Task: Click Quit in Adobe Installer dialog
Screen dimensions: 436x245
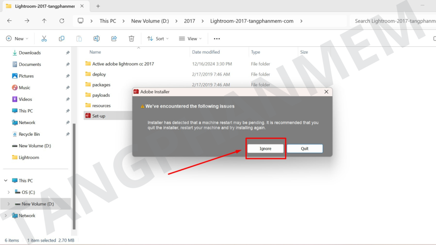Action: pyautogui.click(x=304, y=148)
